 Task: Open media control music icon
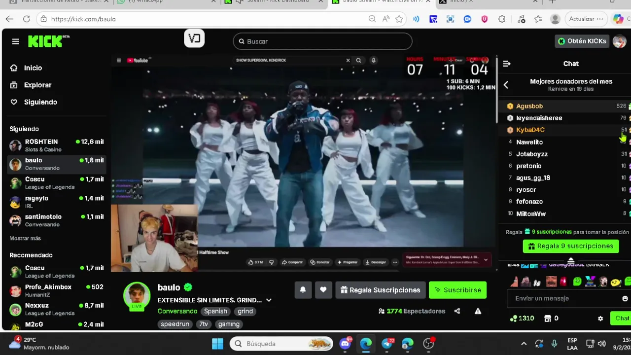click(x=522, y=19)
